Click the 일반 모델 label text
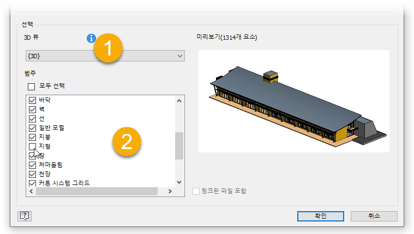Screen dimensions: 414x234 point(52,128)
